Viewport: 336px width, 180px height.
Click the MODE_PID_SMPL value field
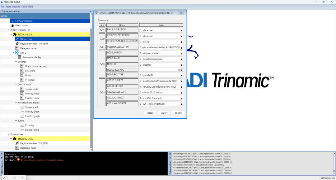[160, 70]
